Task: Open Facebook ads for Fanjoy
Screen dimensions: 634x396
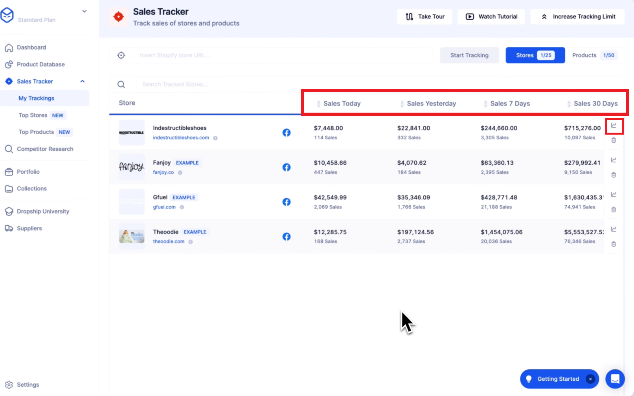Action: [x=287, y=167]
